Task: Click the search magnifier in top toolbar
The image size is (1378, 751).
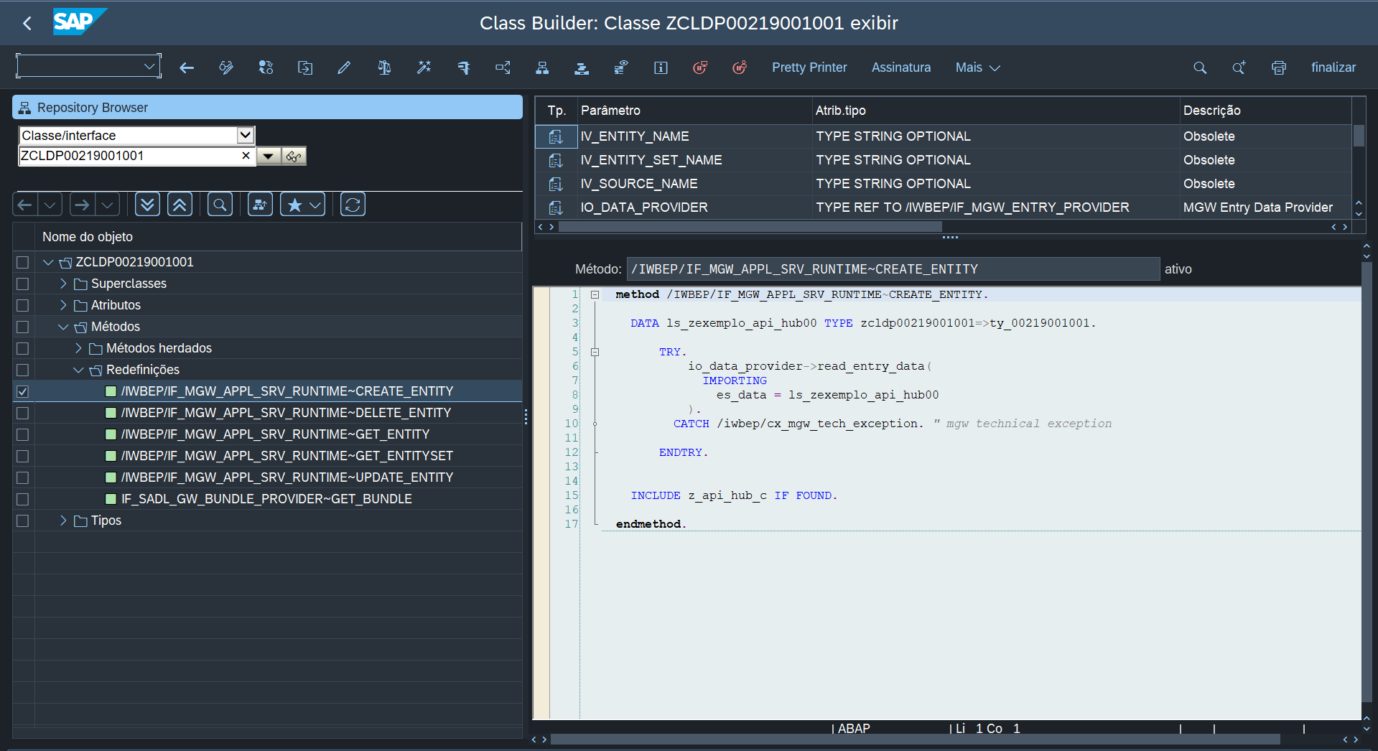Action: point(1199,67)
